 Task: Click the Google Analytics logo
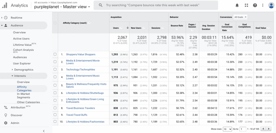tap(5, 5)
